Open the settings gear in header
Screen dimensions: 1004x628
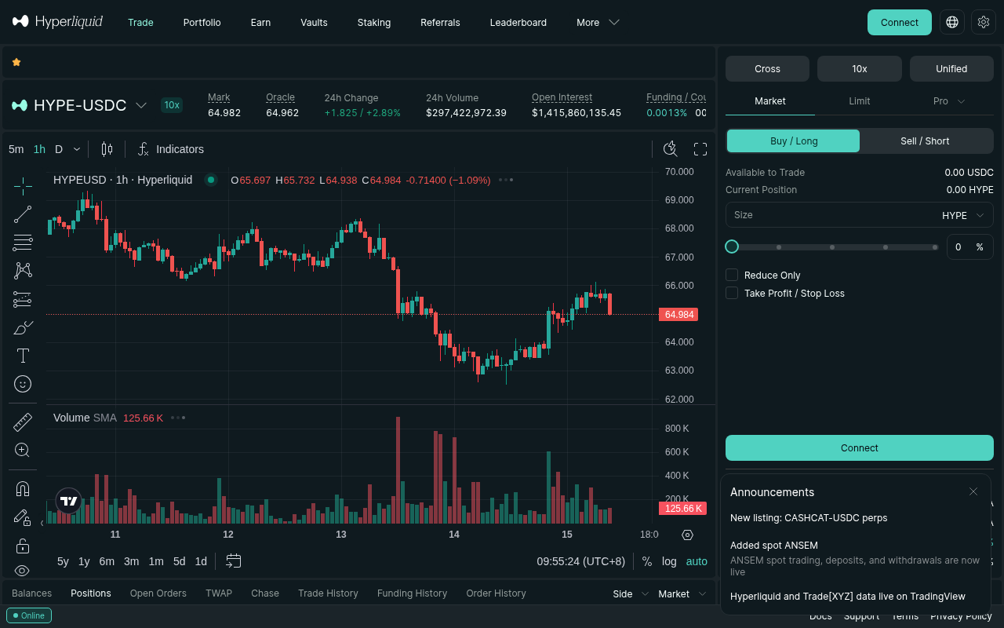[x=984, y=22]
